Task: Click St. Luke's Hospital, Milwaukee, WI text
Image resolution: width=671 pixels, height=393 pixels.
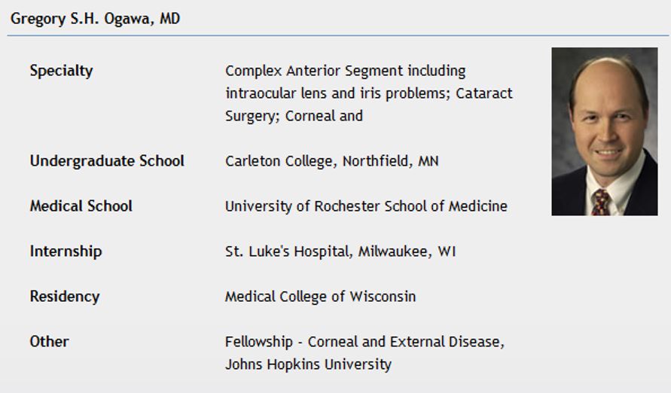Action: tap(340, 251)
